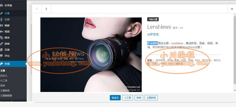
Task: Click the Comments speech bubble icon
Action: (x=1, y=56)
